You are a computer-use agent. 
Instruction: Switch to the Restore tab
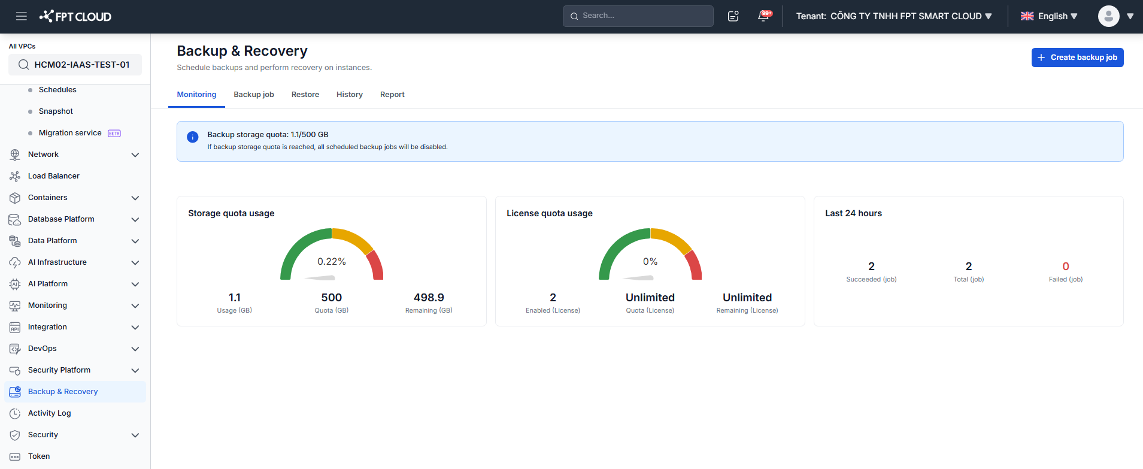[305, 95]
